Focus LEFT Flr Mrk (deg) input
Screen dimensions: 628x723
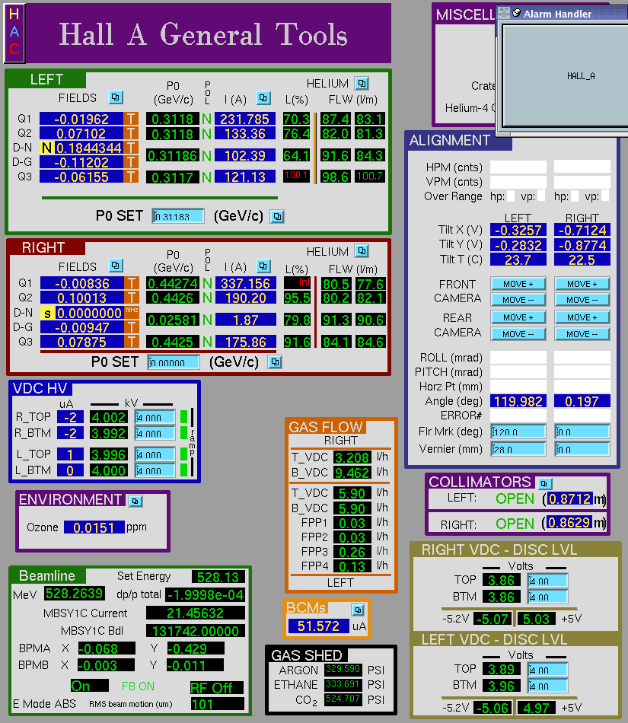click(518, 432)
